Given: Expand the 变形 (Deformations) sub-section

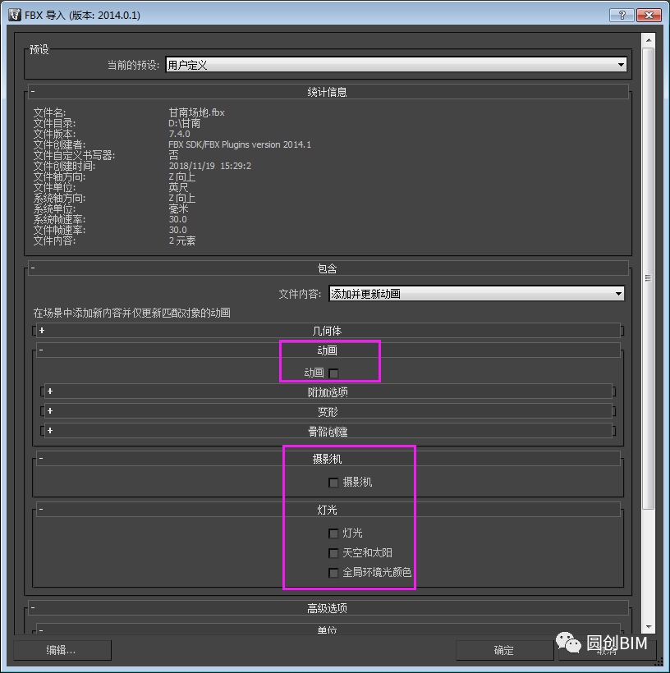Looking at the screenshot, I should click(x=50, y=411).
